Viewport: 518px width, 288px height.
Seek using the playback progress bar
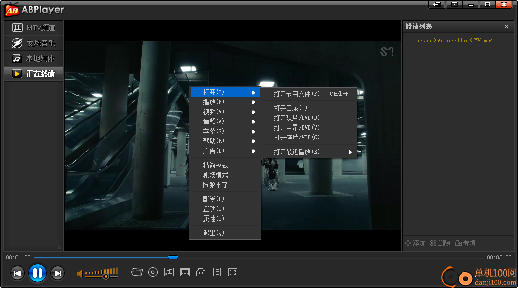[259, 257]
